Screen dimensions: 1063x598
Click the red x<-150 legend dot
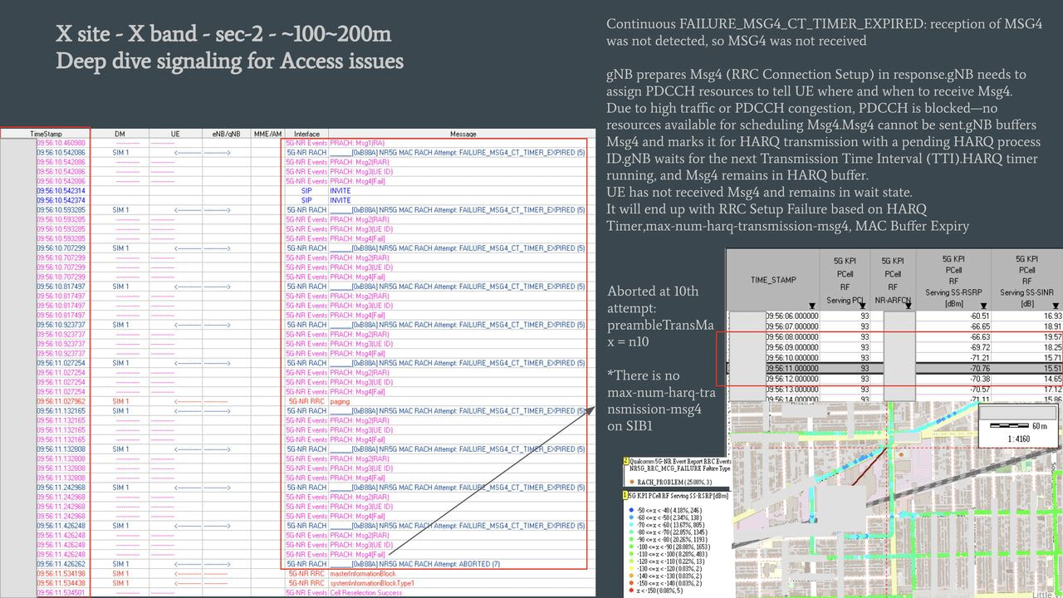(x=633, y=591)
